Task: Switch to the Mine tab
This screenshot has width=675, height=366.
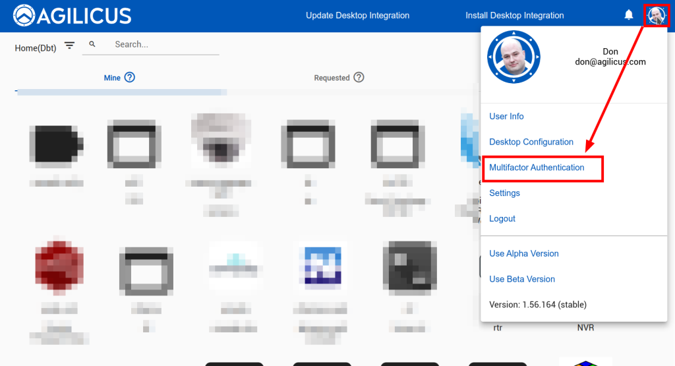Action: 112,78
